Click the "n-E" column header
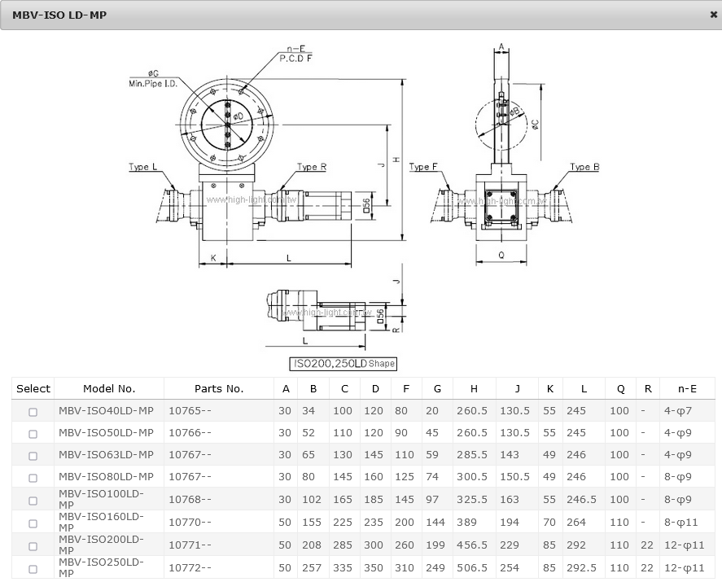Screen dimensions: 722x582 tap(687, 388)
